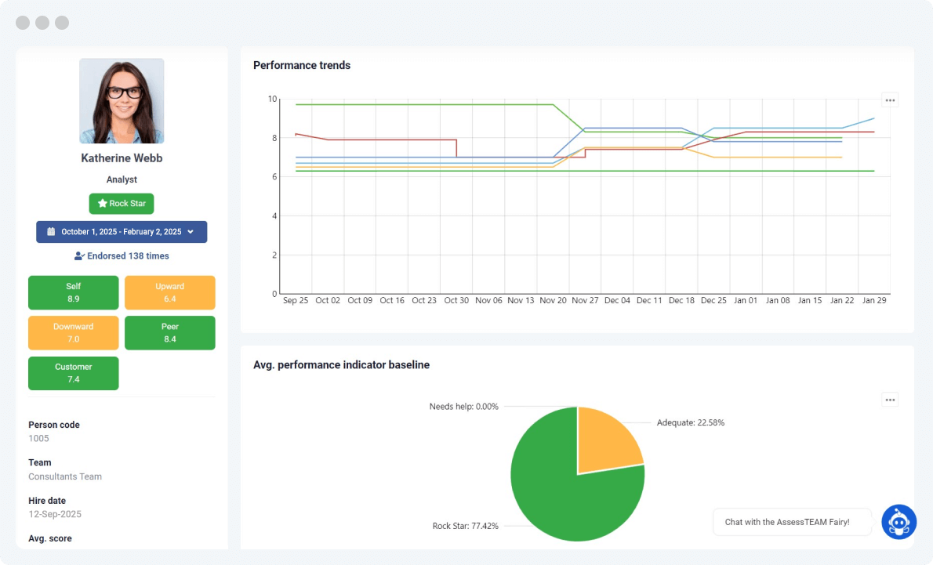Select the Upward 6.4 score tile
Image resolution: width=933 pixels, height=565 pixels.
pyautogui.click(x=169, y=292)
